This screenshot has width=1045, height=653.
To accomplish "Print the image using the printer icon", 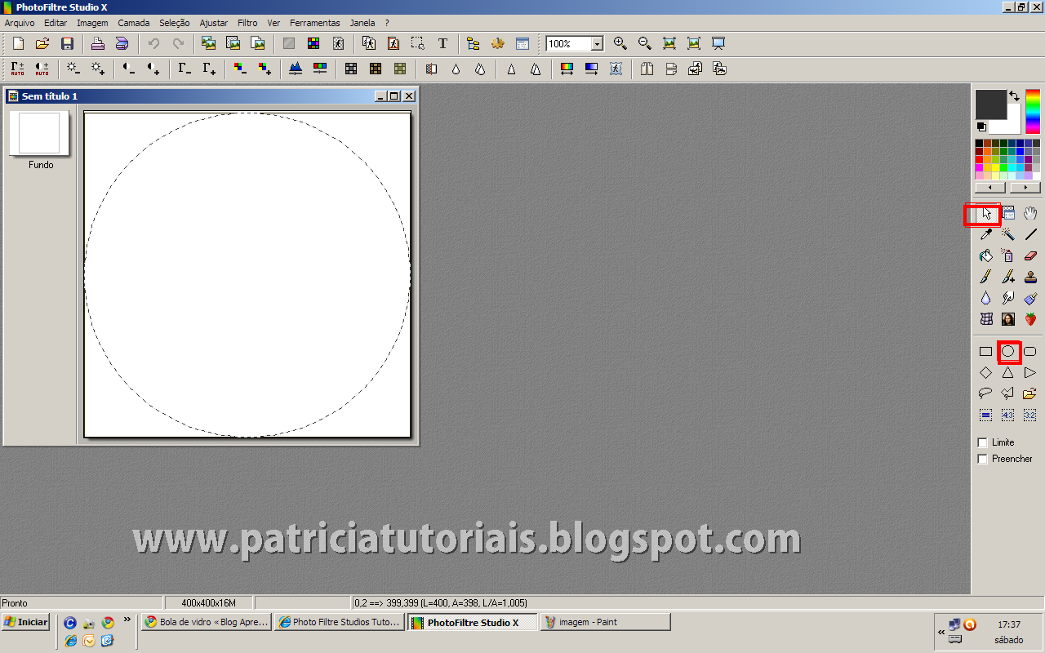I will coord(97,43).
